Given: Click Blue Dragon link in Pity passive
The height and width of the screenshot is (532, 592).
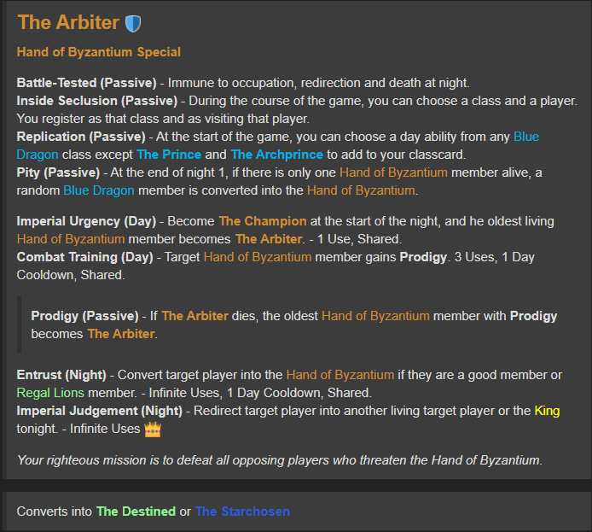Looking at the screenshot, I should point(99,190).
